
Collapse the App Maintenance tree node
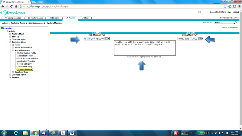[x=13, y=50]
